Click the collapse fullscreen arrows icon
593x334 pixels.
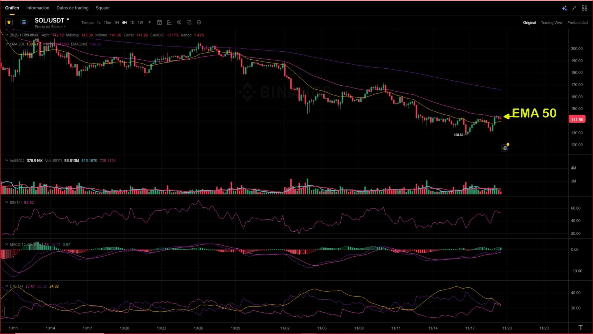(x=574, y=8)
